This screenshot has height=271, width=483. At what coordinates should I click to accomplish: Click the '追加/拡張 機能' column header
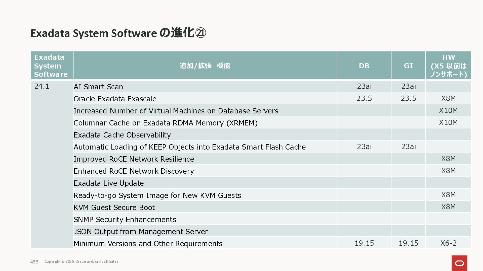point(205,66)
